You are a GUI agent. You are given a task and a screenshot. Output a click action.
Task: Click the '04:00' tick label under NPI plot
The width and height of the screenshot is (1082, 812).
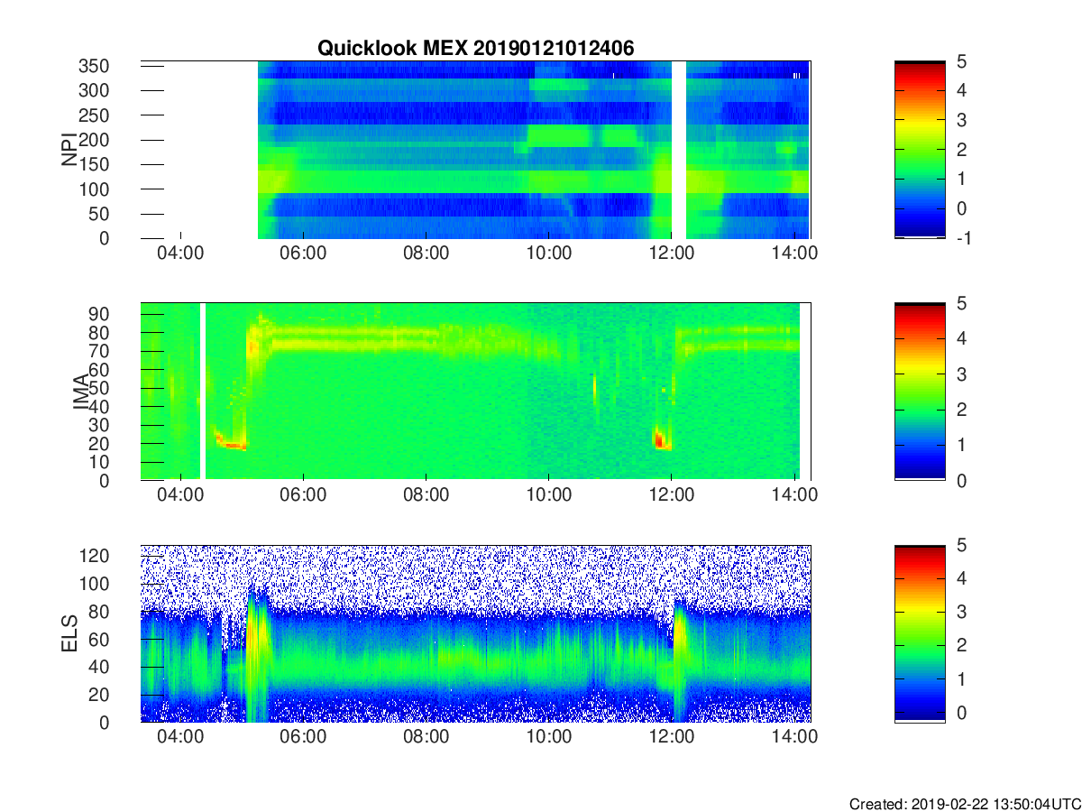(x=180, y=255)
